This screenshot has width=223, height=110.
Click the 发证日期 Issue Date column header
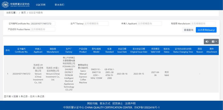tap(122, 50)
